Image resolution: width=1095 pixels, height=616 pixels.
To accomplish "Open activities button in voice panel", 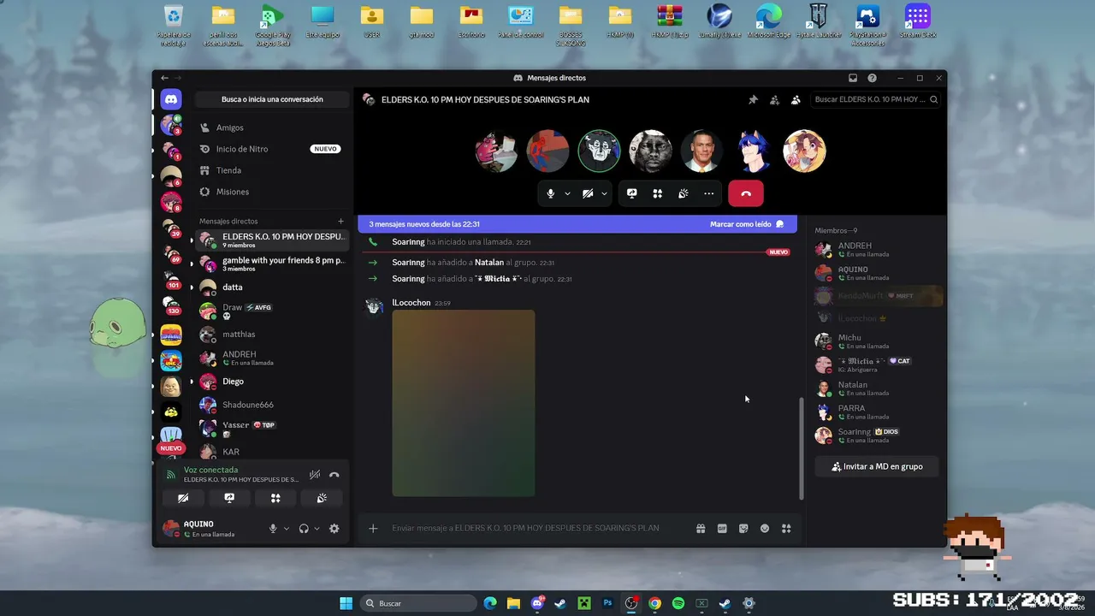I will point(275,498).
